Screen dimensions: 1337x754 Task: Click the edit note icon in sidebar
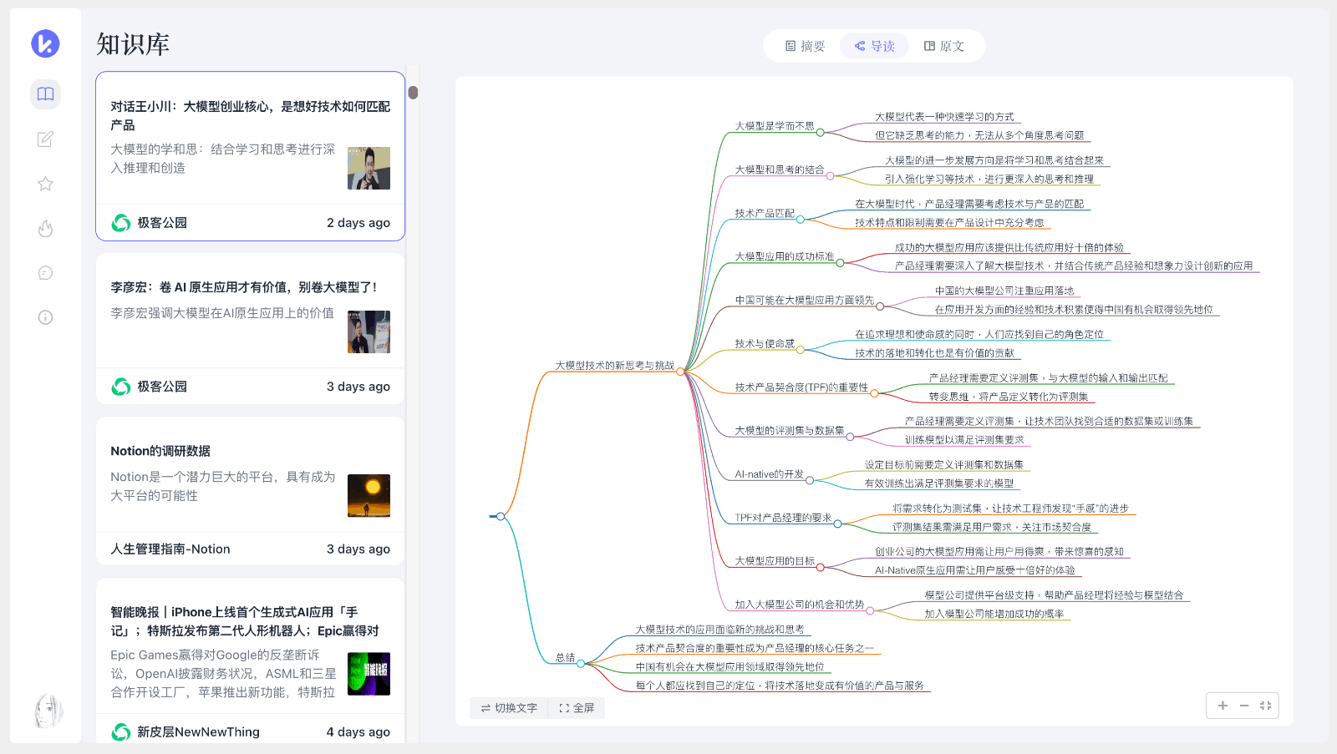pyautogui.click(x=45, y=139)
